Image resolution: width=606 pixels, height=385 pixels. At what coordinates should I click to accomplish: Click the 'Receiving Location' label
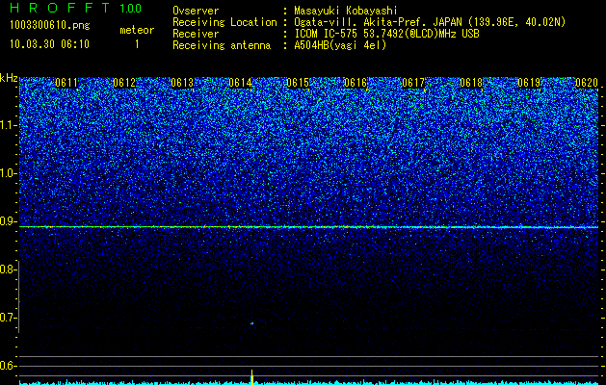pos(224,22)
